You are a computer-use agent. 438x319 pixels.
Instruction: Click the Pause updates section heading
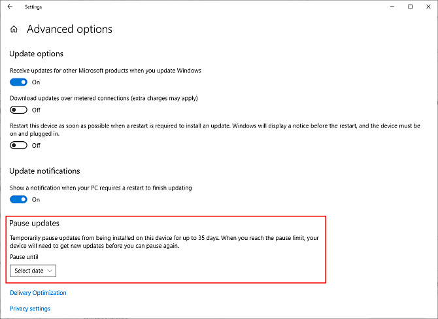(x=35, y=224)
